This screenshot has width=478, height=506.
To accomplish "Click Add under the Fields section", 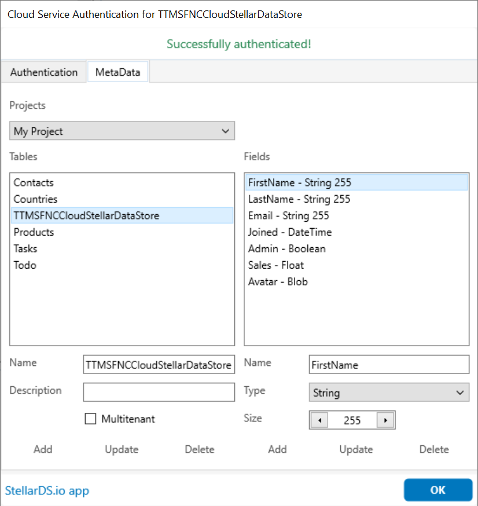I will 277,449.
